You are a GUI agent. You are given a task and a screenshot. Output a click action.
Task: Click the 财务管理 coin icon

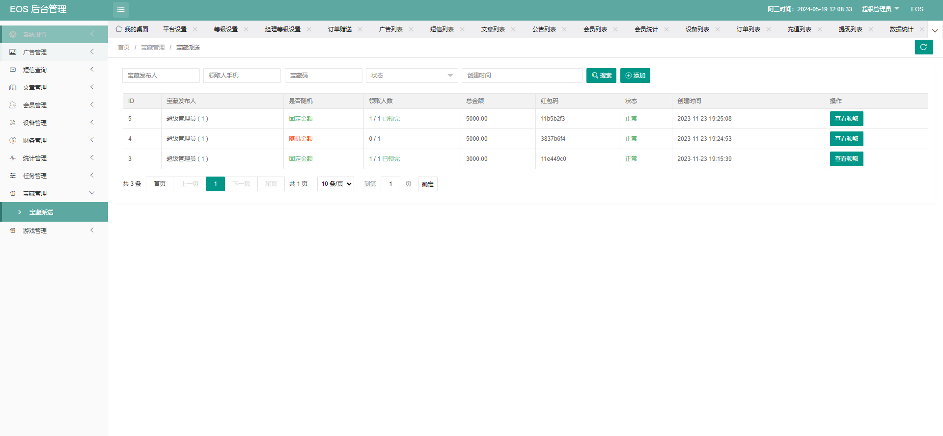(x=13, y=140)
